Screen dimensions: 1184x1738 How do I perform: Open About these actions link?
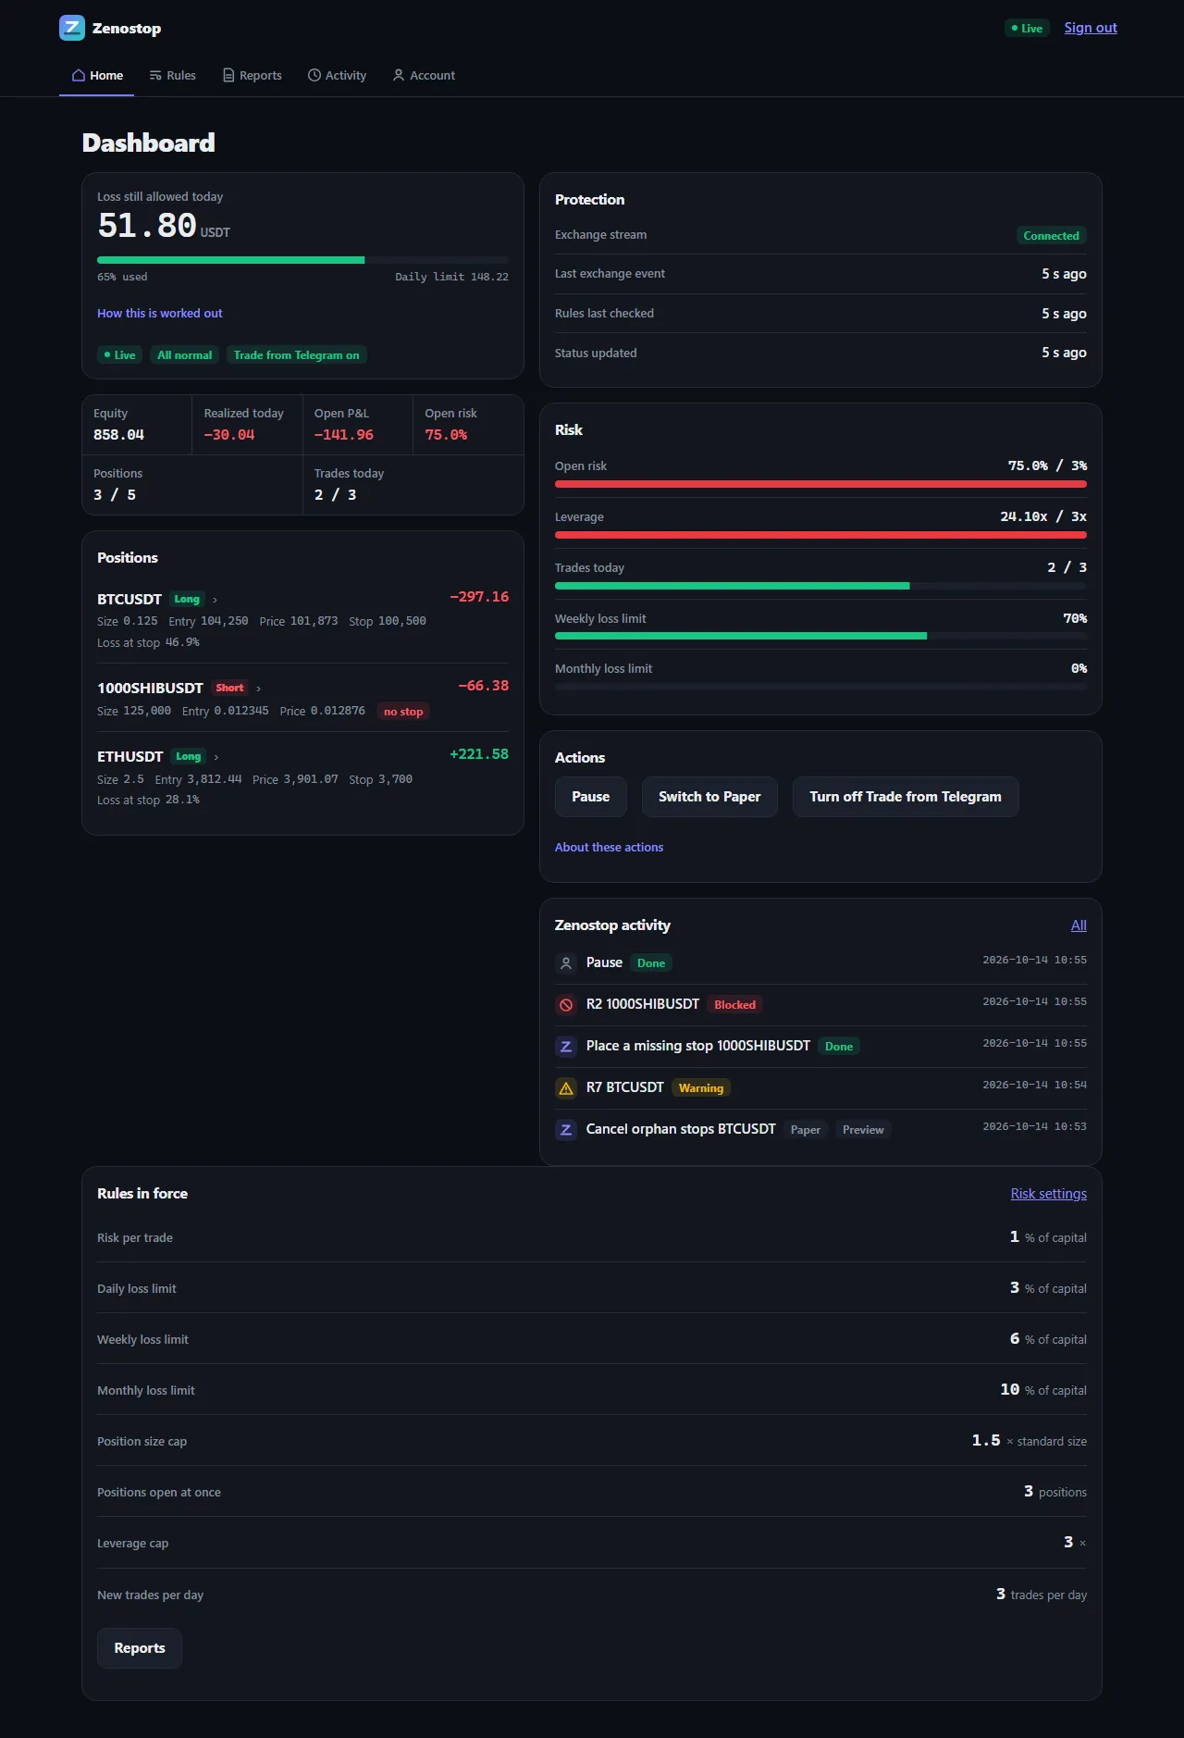(x=609, y=848)
